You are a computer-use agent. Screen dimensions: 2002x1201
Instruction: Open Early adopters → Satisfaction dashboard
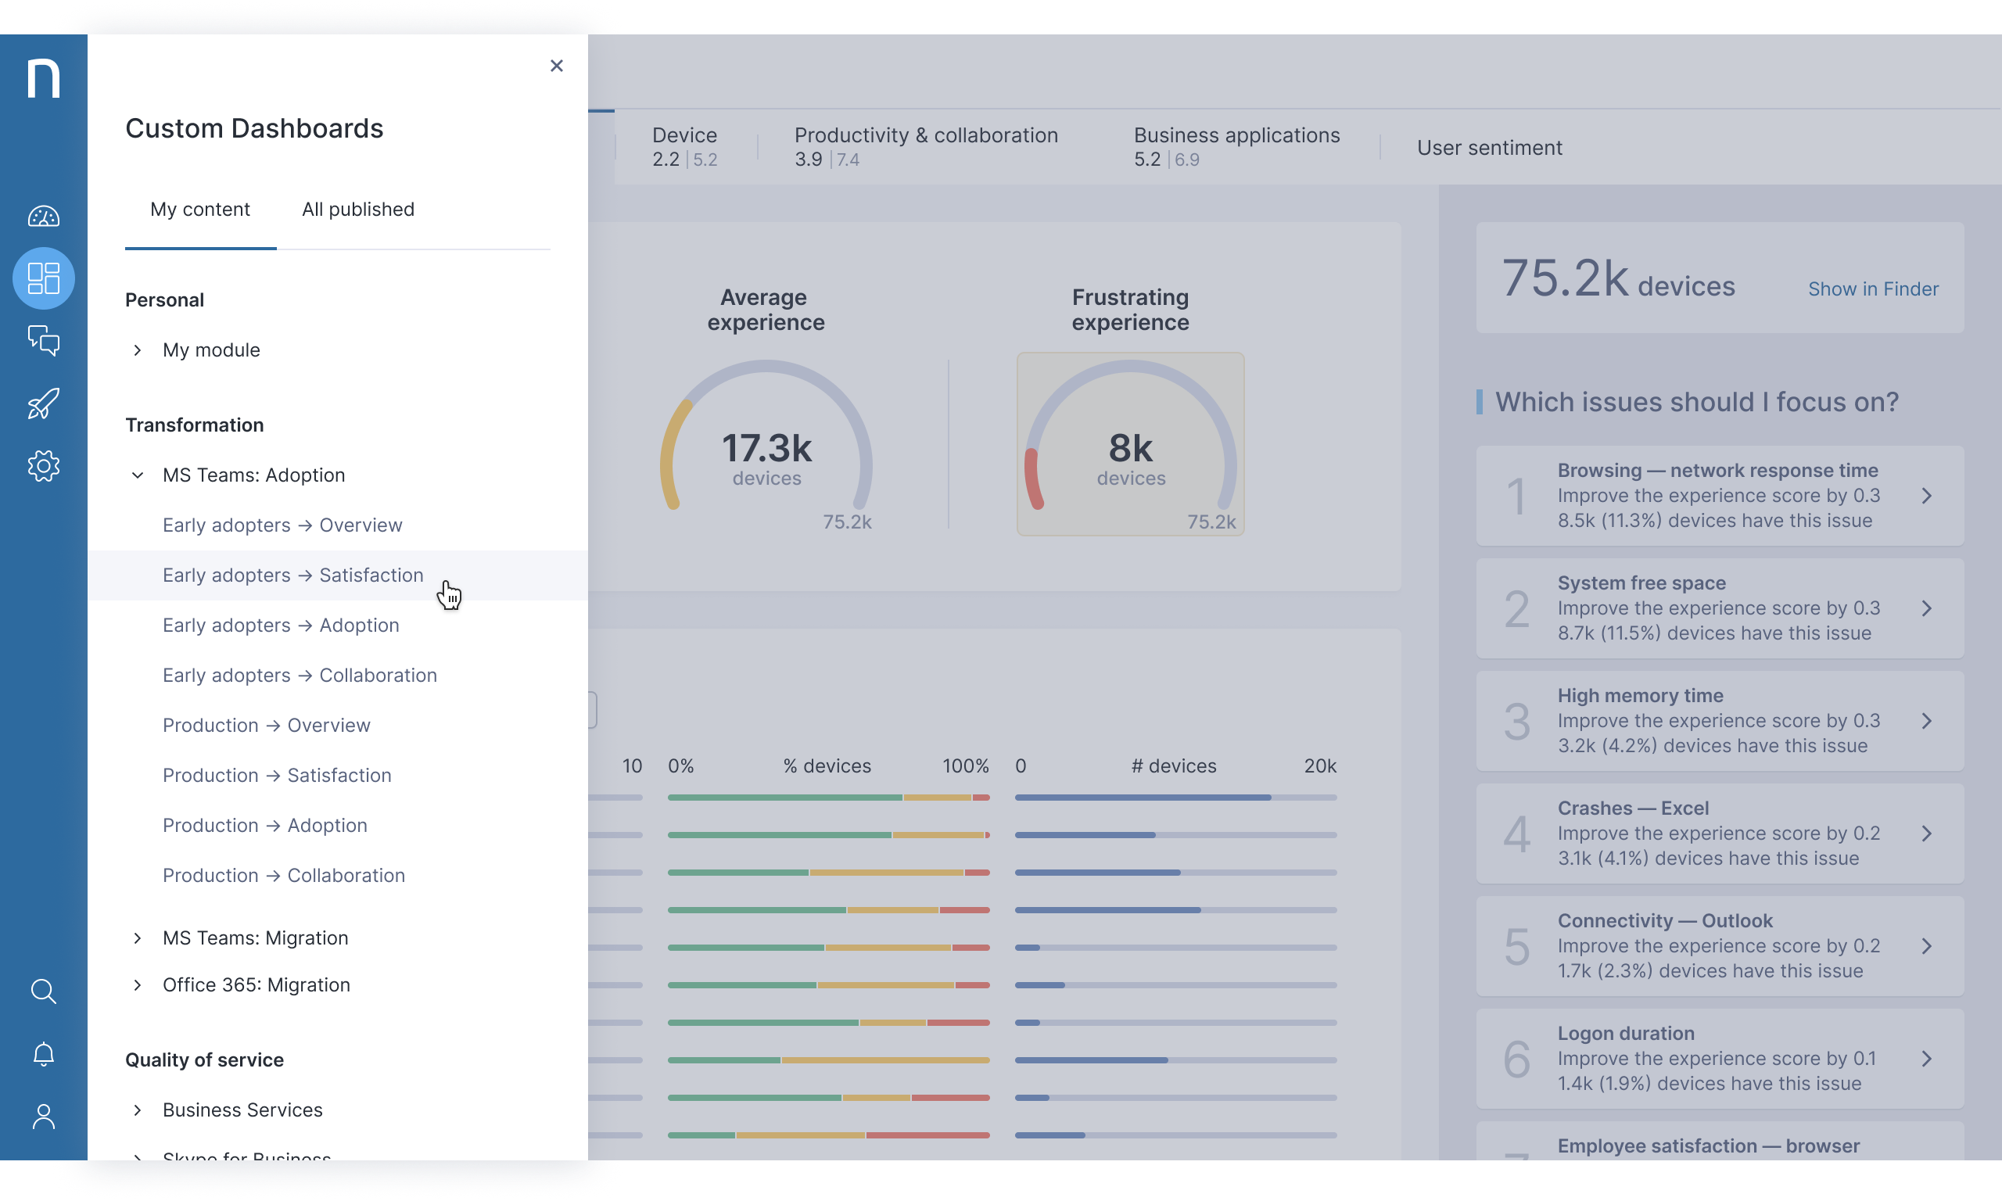click(293, 575)
